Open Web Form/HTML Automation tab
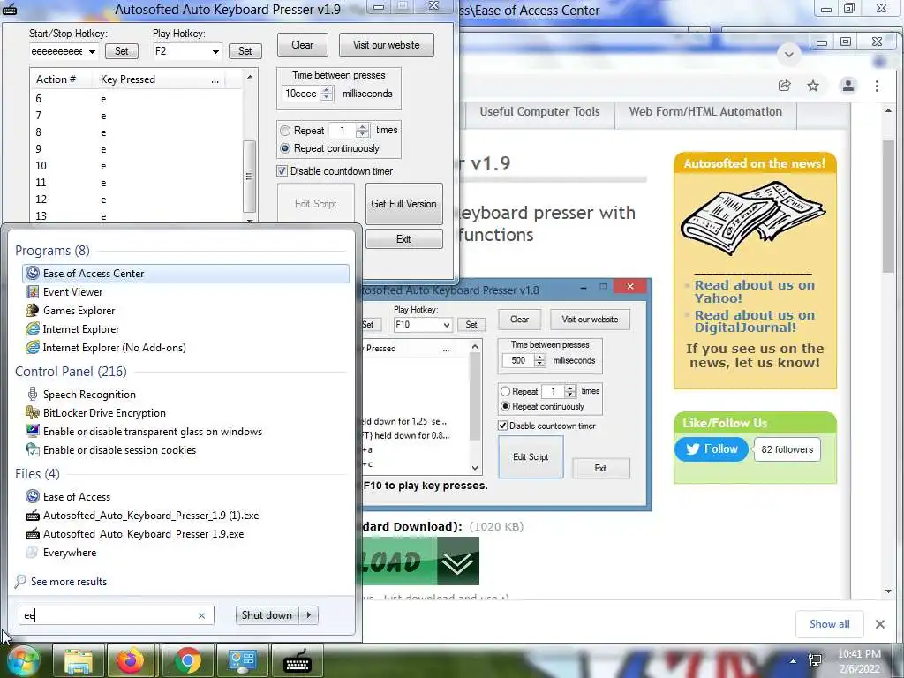The width and height of the screenshot is (904, 678). [705, 112]
